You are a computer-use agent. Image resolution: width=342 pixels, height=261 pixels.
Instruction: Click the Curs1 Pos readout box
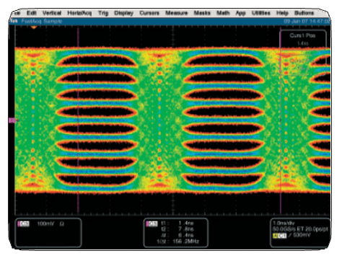pos(302,39)
